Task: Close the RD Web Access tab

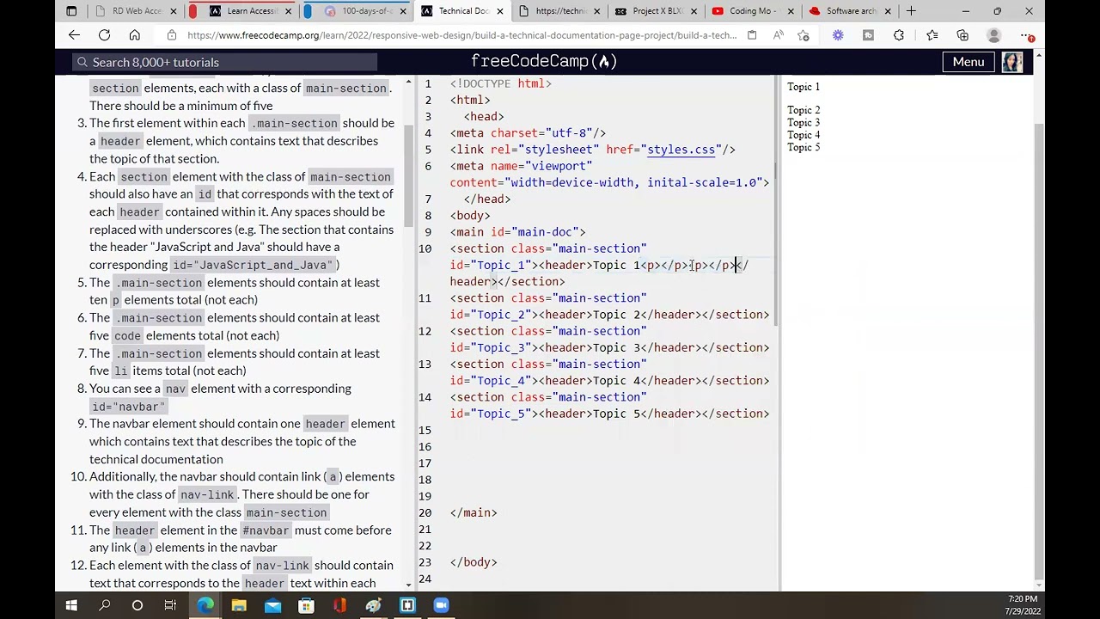Action: click(x=174, y=11)
